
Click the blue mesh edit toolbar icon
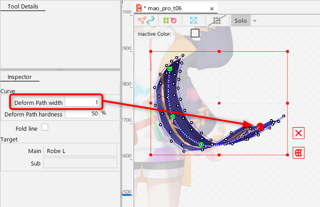(193, 21)
